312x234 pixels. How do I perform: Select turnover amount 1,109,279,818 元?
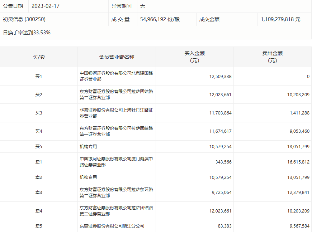[x=280, y=19]
